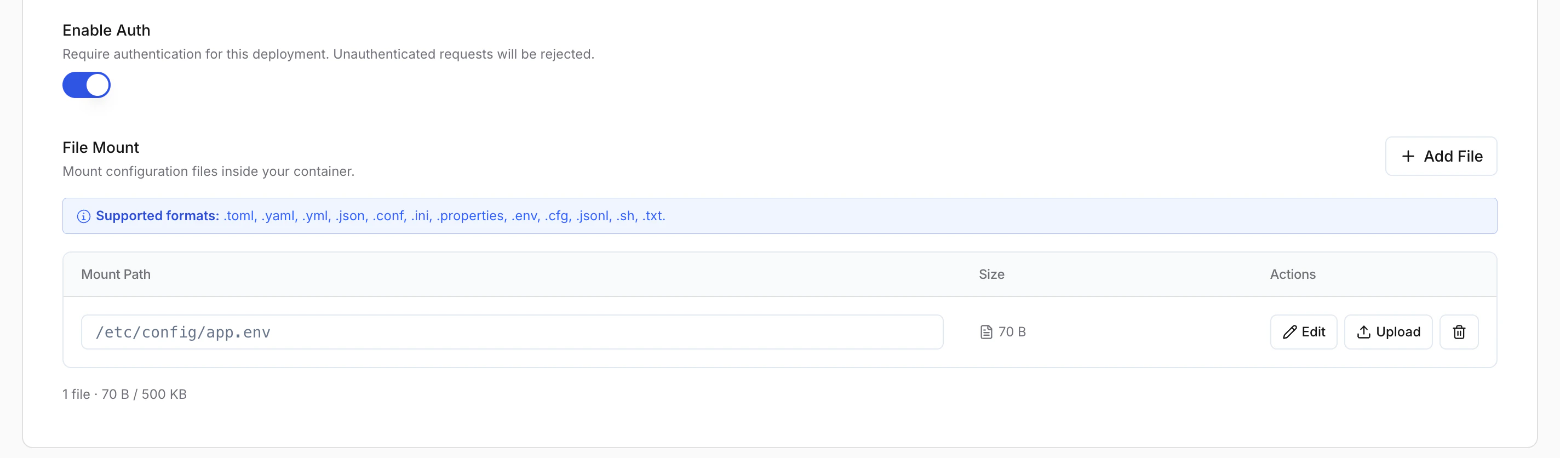The image size is (1560, 458).
Task: Click the Mount Path column header
Action: pos(116,274)
